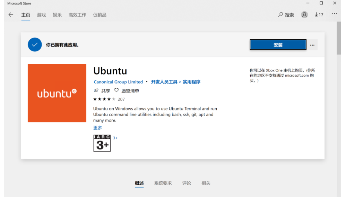Image resolution: width=346 pixels, height=197 pixels.
Task: Open the ellipsis menu beside 安装 button
Action: tap(312, 45)
